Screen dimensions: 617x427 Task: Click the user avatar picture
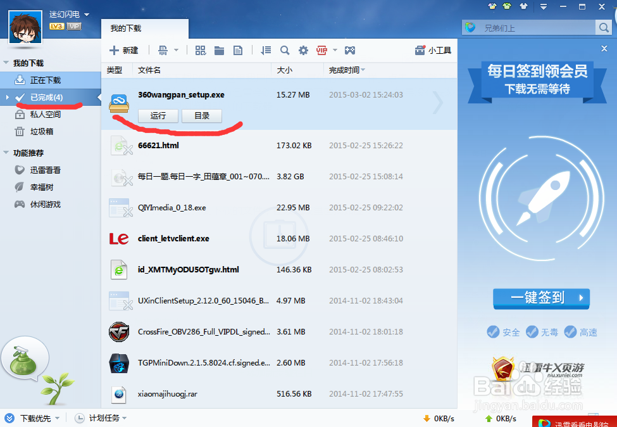[x=25, y=27]
